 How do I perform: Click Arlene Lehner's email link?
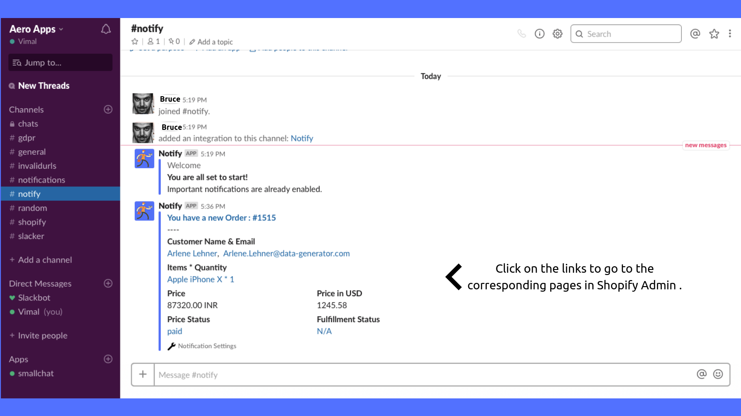[286, 253]
